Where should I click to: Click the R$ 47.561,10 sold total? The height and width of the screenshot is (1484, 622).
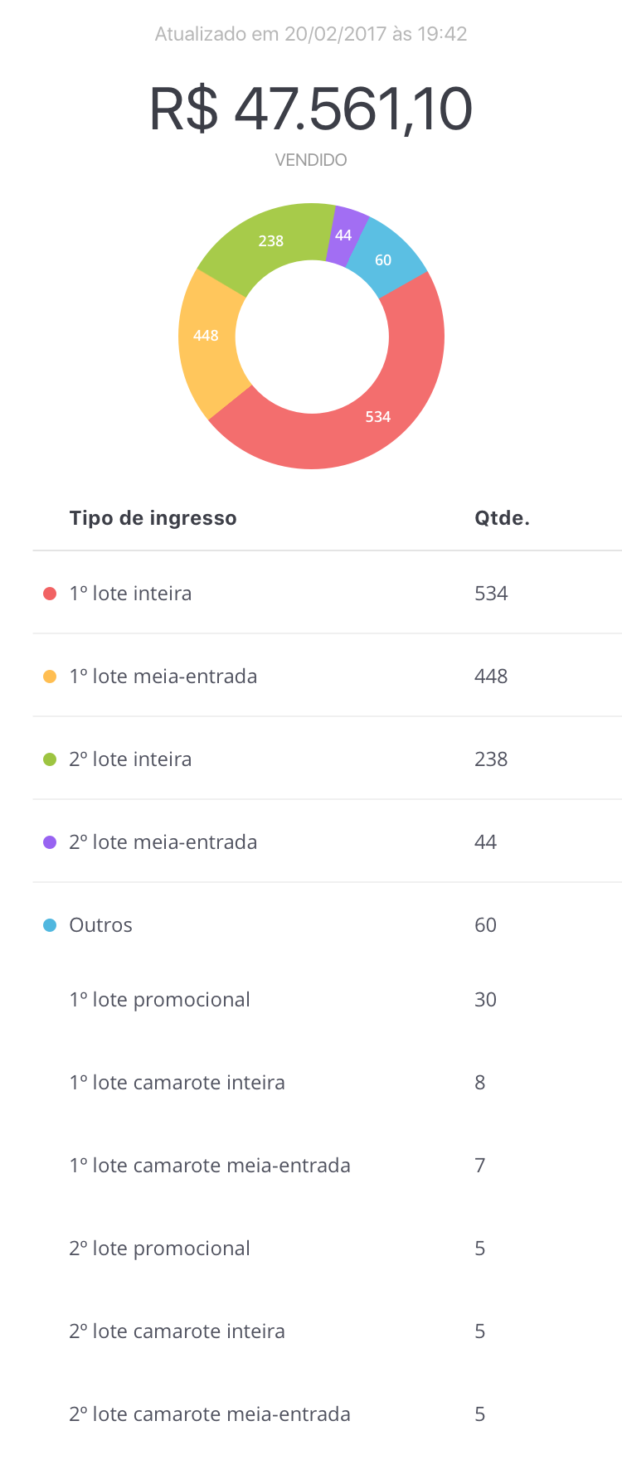pyautogui.click(x=311, y=109)
